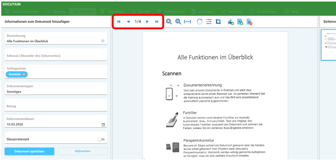This screenshot has width=336, height=162.
Task: Click the 'Farbfilter' heading in the document
Action: (x=190, y=113)
